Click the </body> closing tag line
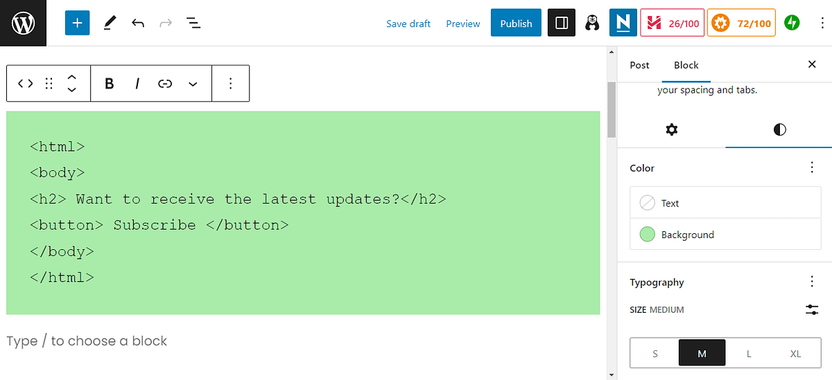Screen dimensions: 832x380 click(x=62, y=251)
